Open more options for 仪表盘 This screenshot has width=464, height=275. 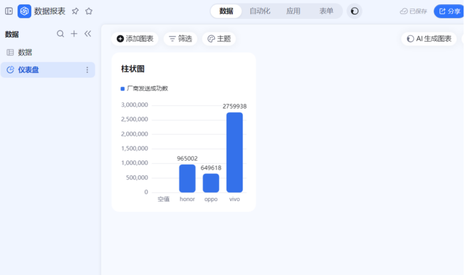87,70
